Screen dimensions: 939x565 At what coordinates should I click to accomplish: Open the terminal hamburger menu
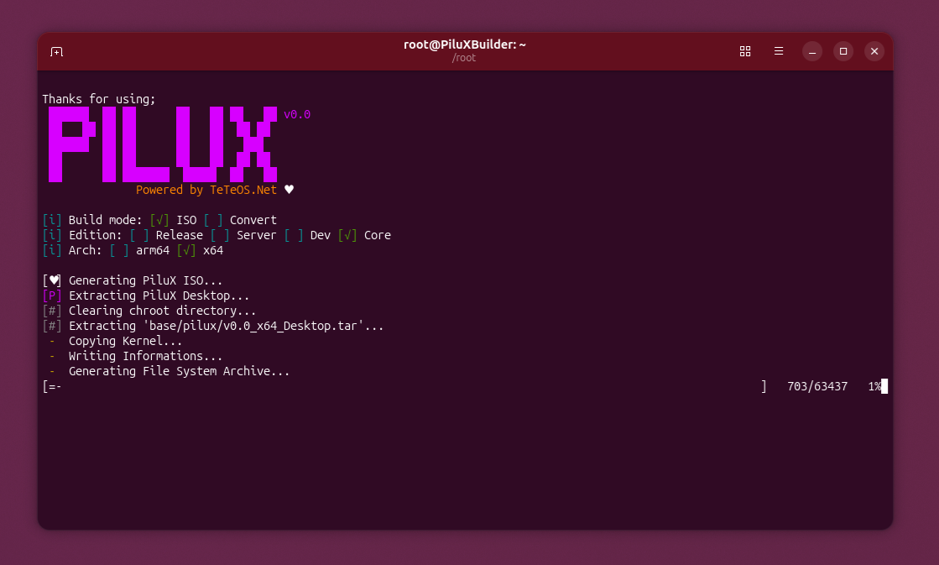[x=779, y=51]
